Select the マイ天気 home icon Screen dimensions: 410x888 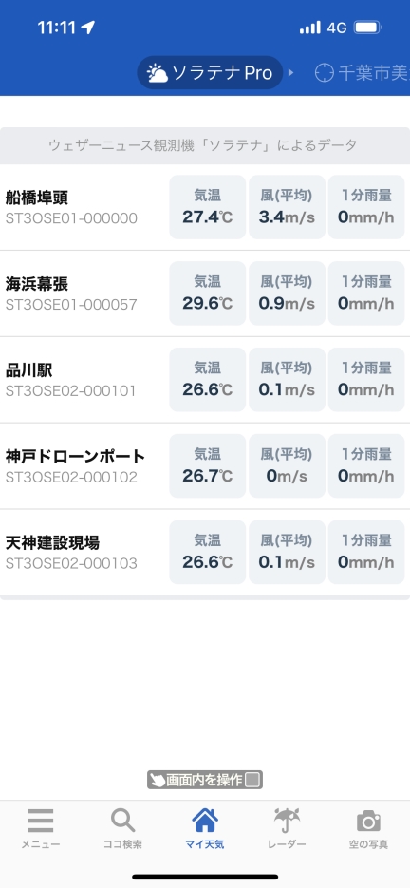[x=205, y=821]
